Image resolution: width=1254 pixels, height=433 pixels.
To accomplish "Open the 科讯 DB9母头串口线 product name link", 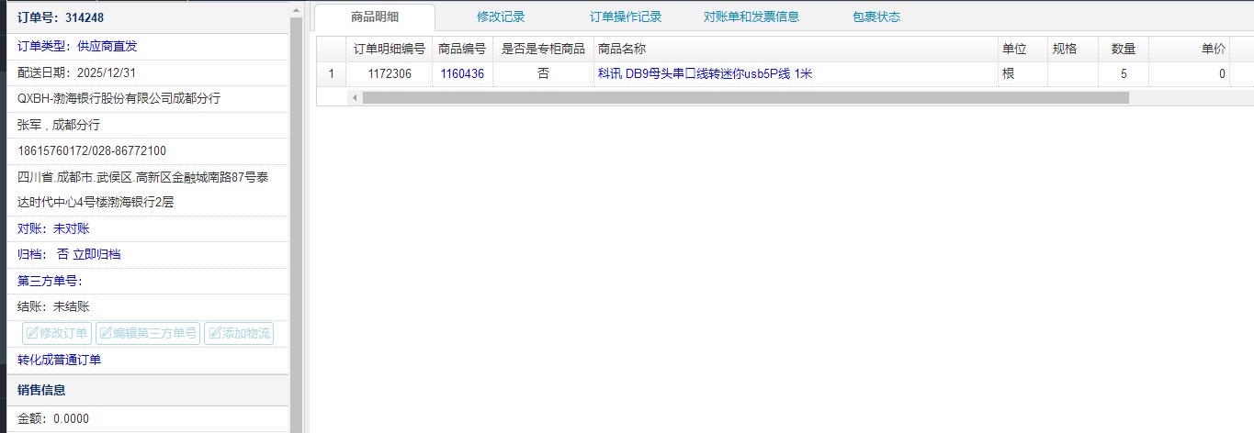I will [705, 74].
